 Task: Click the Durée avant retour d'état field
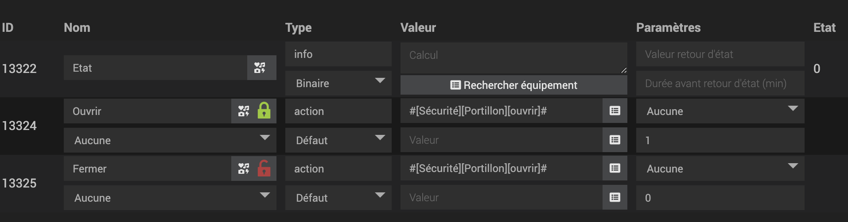tap(720, 84)
